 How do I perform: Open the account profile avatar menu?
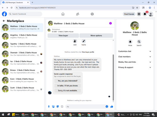point(151,14)
